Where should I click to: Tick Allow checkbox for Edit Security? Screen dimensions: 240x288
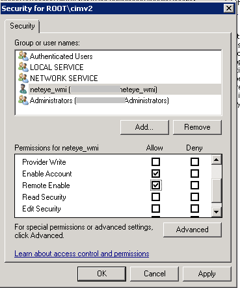pos(155,209)
